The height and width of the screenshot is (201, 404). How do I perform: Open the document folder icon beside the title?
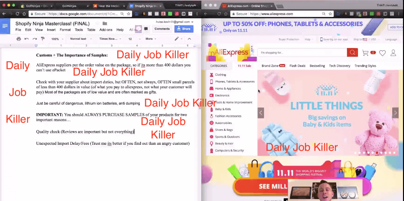tap(105, 24)
